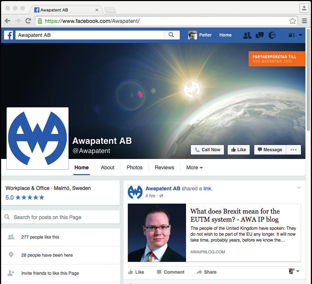This screenshot has height=284, width=312.
Task: Click Petter's profile picture in the top bar
Action: tap(192, 35)
